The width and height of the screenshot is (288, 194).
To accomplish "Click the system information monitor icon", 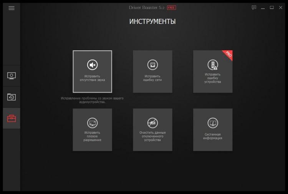I will point(212,123).
